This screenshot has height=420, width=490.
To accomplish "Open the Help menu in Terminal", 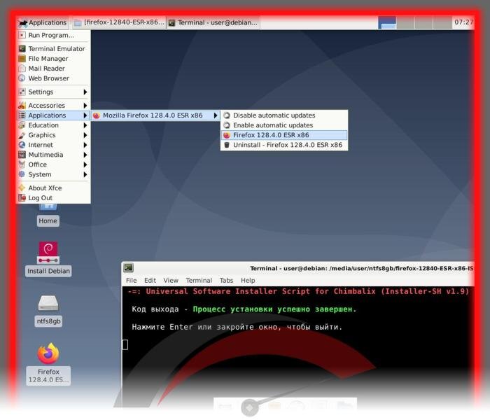I will pyautogui.click(x=248, y=280).
